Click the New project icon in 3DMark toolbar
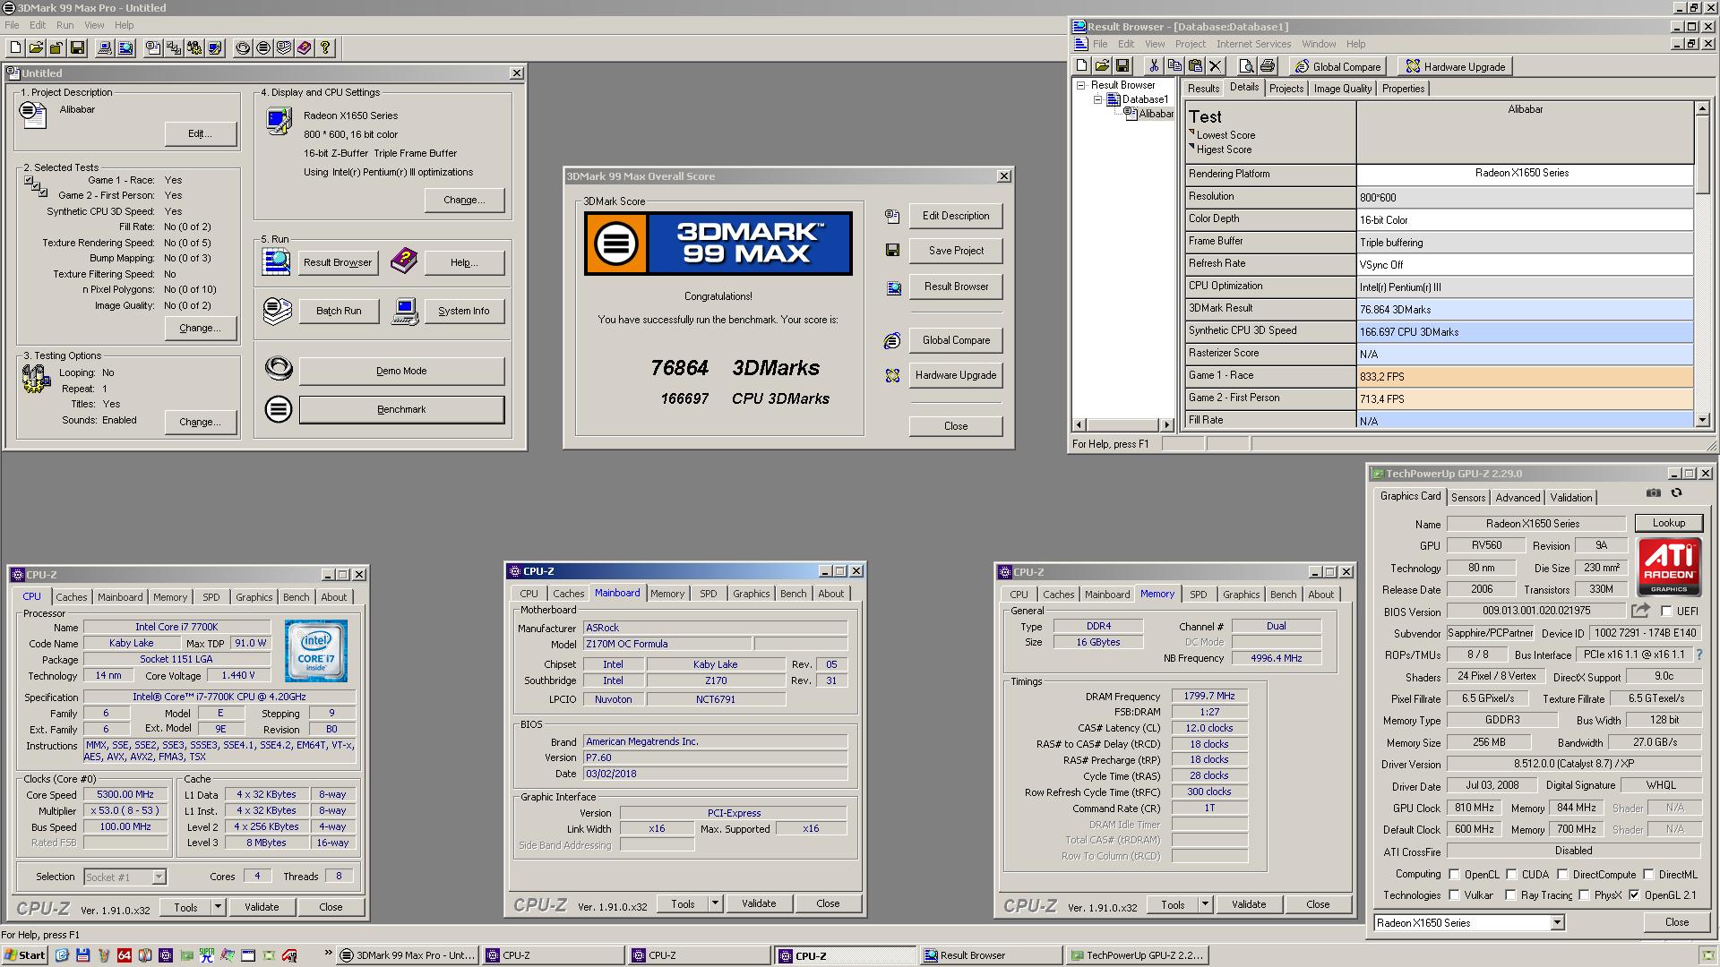 coord(15,47)
